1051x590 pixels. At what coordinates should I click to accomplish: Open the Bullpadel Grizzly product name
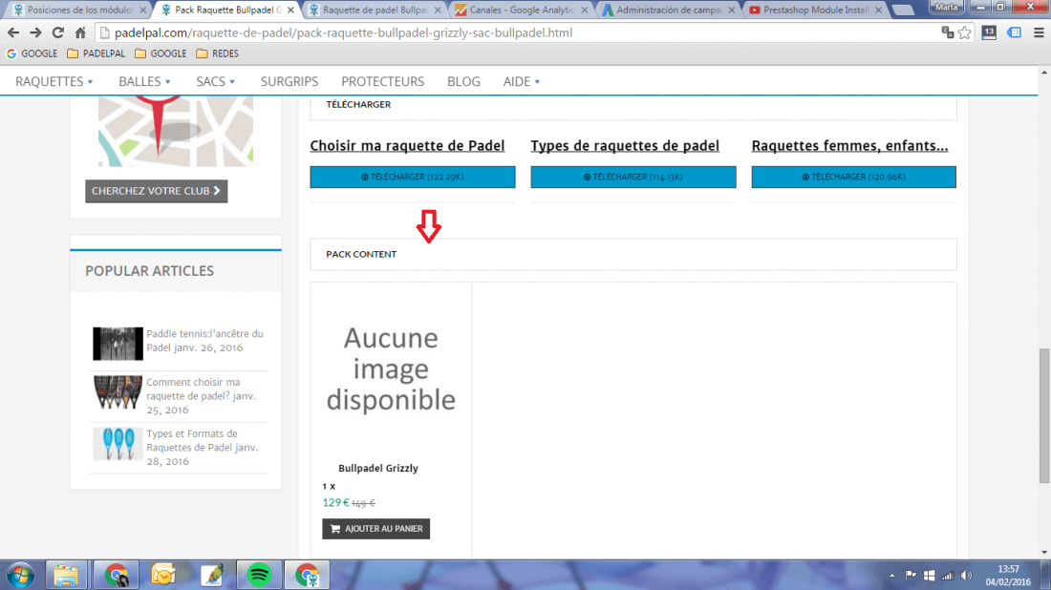[378, 468]
